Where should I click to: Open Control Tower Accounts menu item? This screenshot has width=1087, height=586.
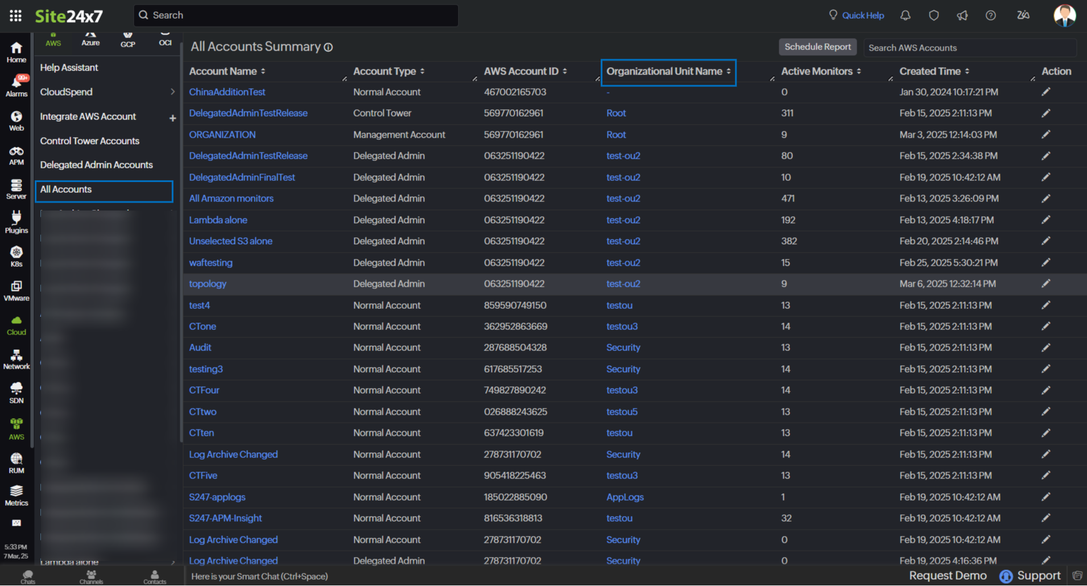click(89, 141)
